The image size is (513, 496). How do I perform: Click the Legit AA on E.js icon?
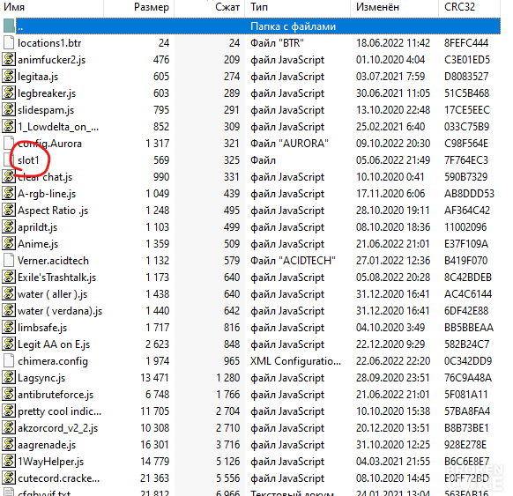coord(9,344)
